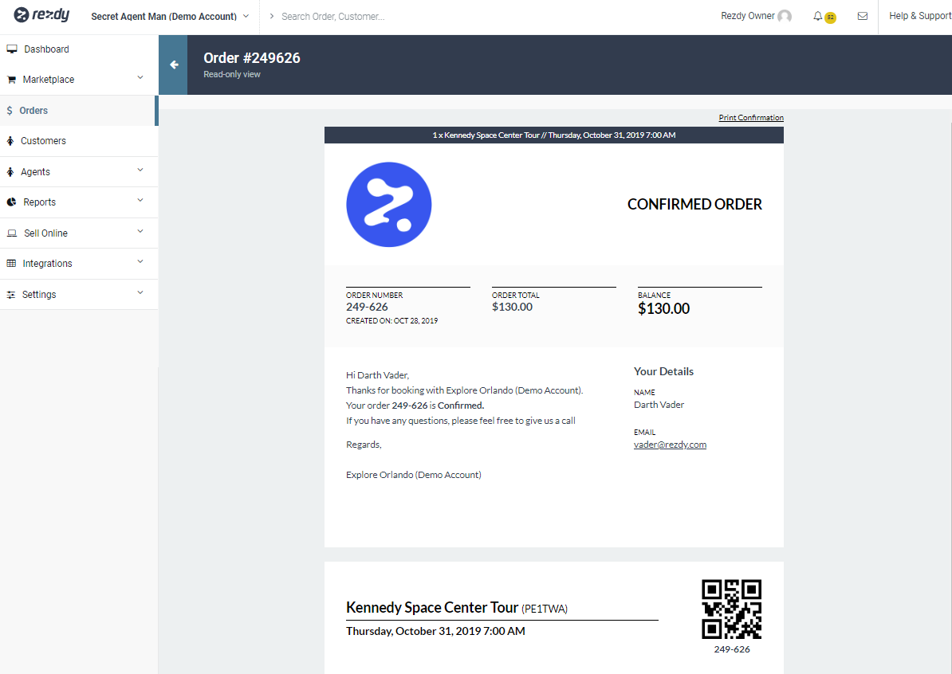The width and height of the screenshot is (952, 674).
Task: Click the Reports pie chart icon
Action: coord(11,202)
